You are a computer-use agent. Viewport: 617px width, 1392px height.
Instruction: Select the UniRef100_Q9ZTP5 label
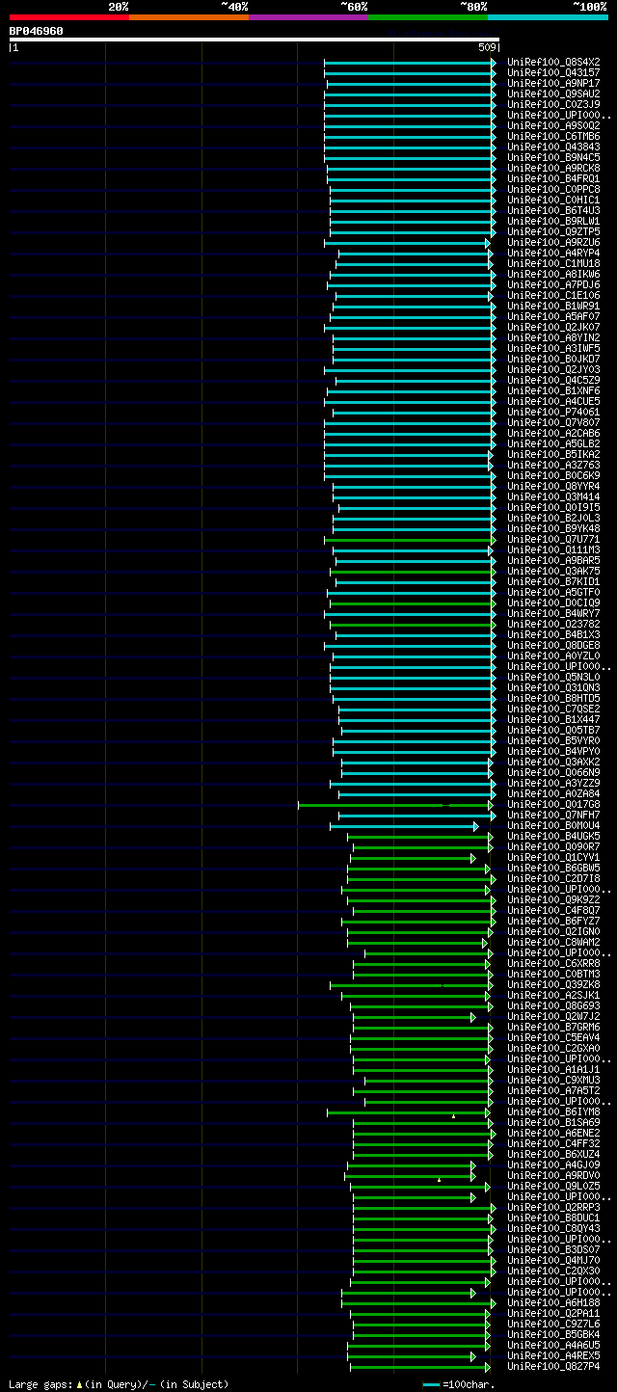tap(554, 231)
